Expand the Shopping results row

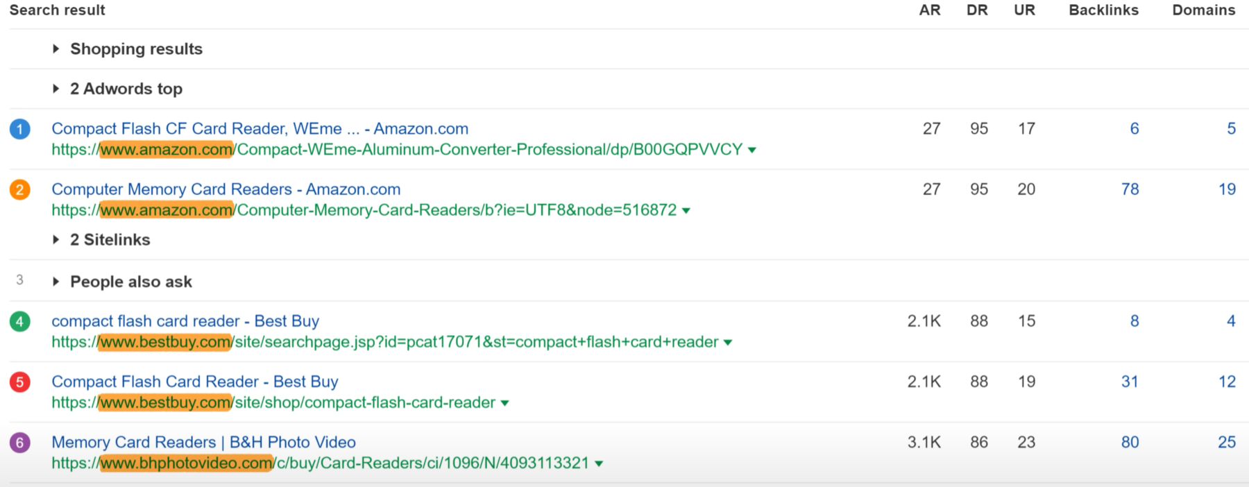pos(56,49)
